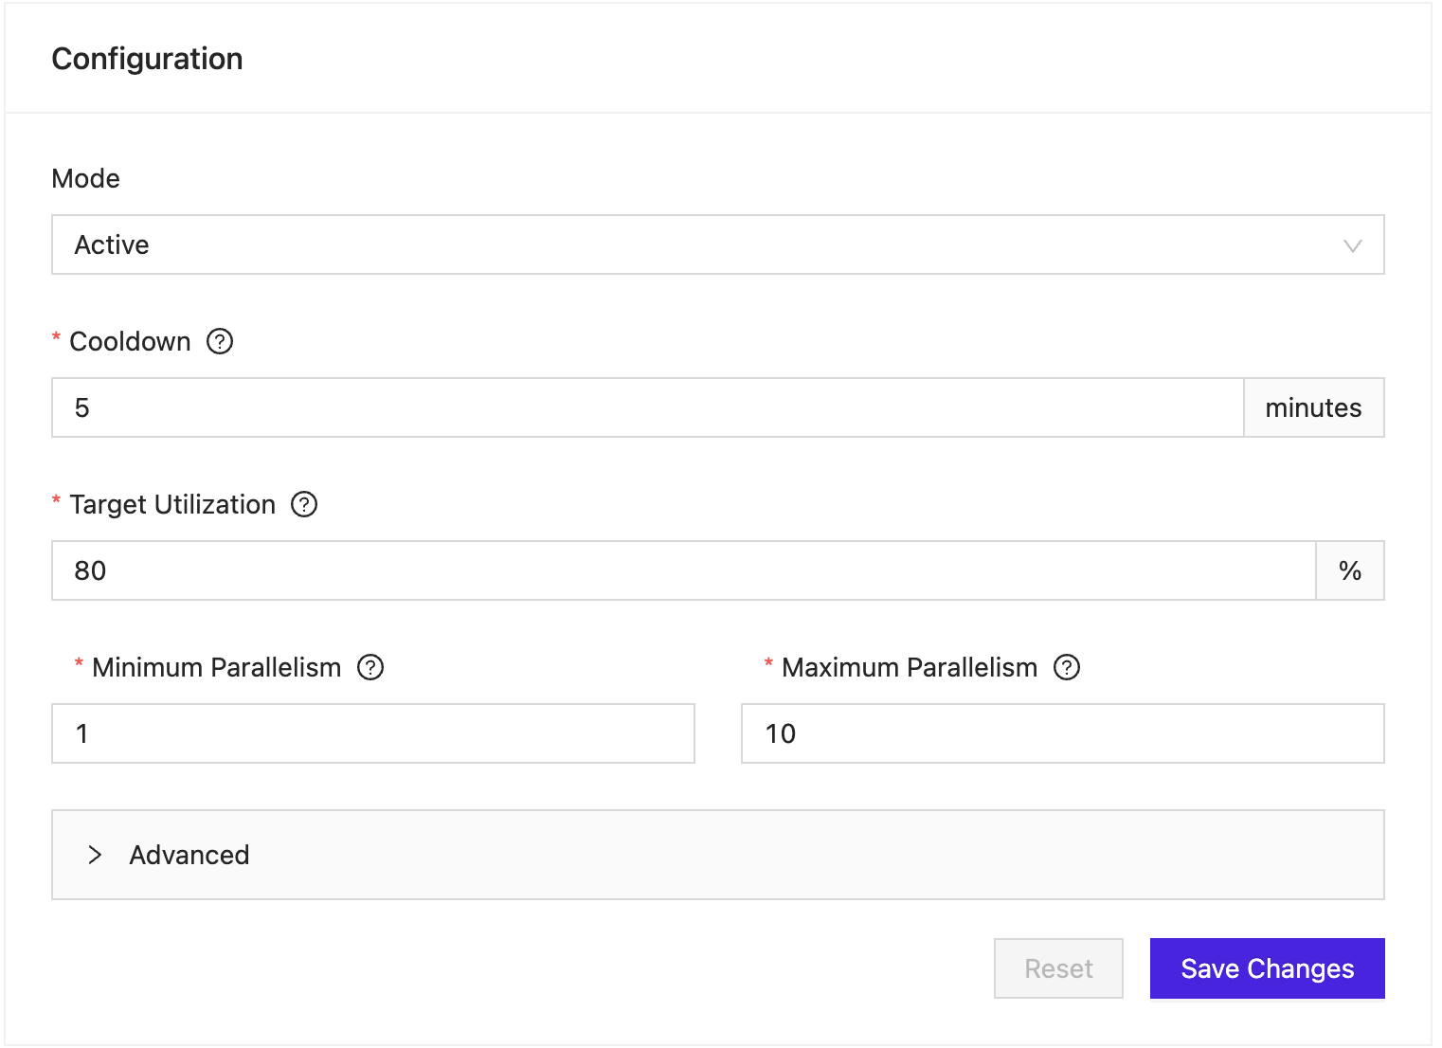The image size is (1442, 1048).
Task: Click the Cooldown help question-mark icon
Action: point(220,341)
